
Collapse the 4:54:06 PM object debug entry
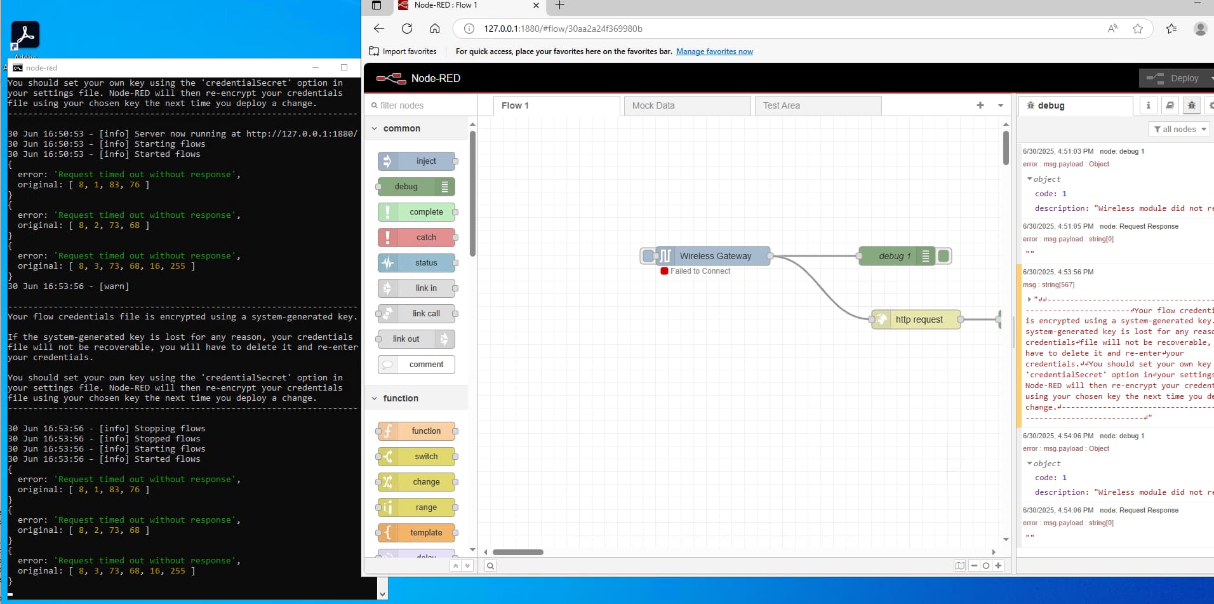click(x=1029, y=464)
